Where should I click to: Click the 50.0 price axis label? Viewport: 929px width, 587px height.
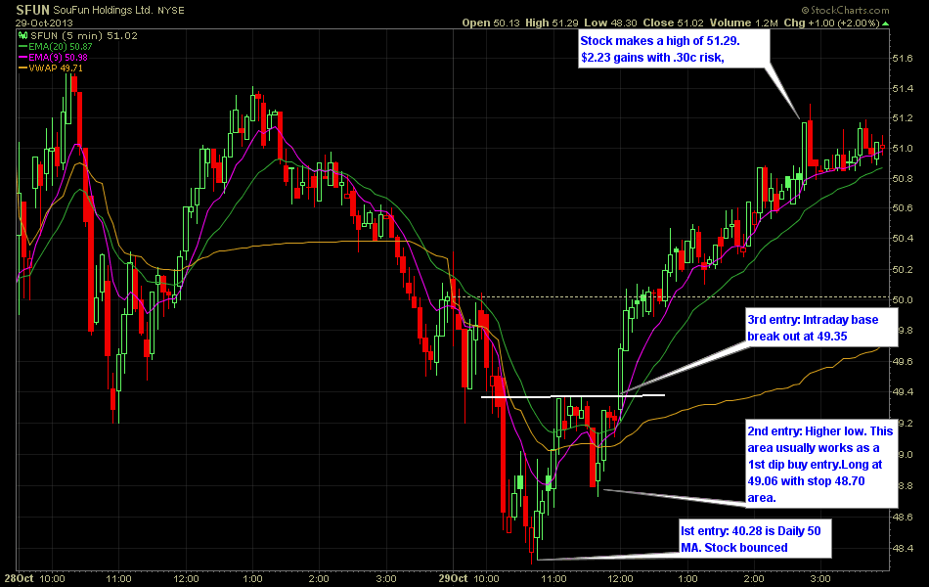coord(903,300)
